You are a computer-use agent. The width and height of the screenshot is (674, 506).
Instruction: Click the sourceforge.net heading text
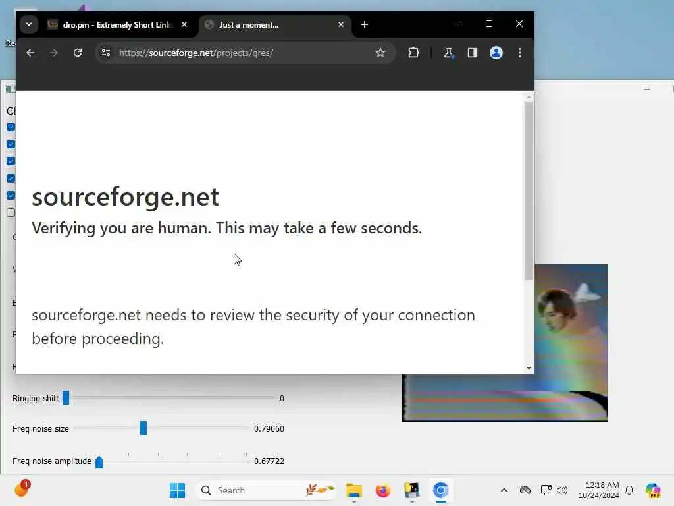pos(126,197)
